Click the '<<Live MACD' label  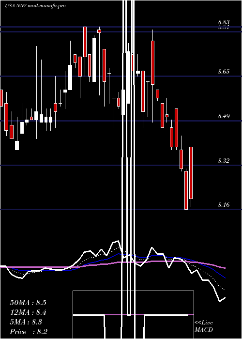pyautogui.click(x=204, y=326)
